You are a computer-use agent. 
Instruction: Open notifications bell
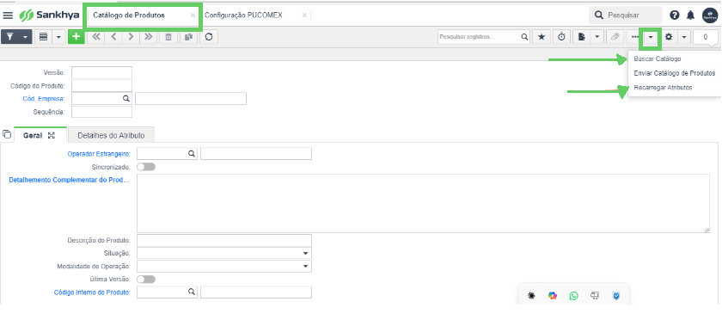point(691,15)
